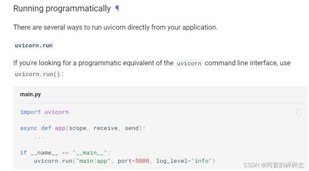309x171 pixels.
Task: Click the inline uvicorn.run() code snippet
Action: click(37, 74)
